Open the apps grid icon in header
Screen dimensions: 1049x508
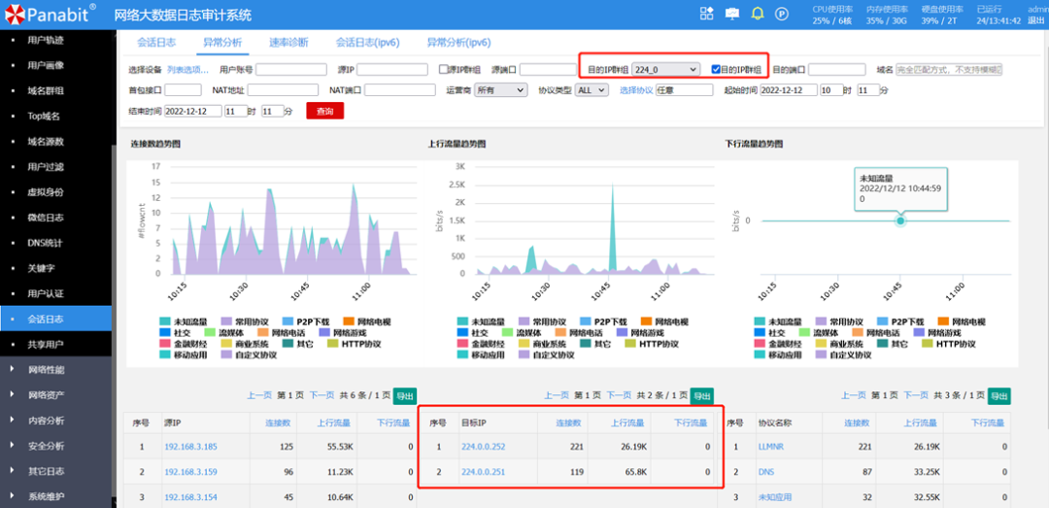point(706,14)
